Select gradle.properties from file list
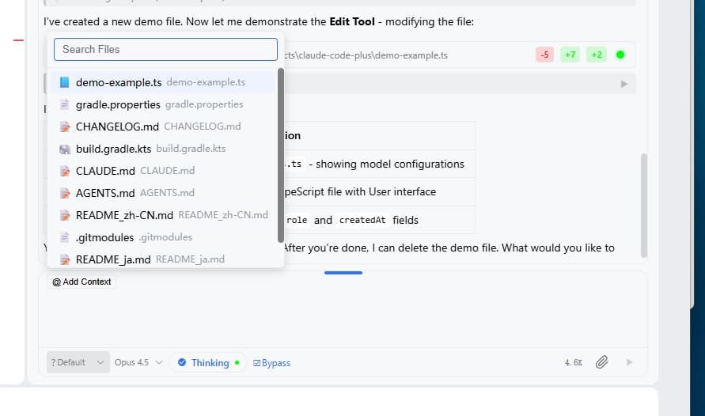This screenshot has height=416, width=705. (118, 104)
